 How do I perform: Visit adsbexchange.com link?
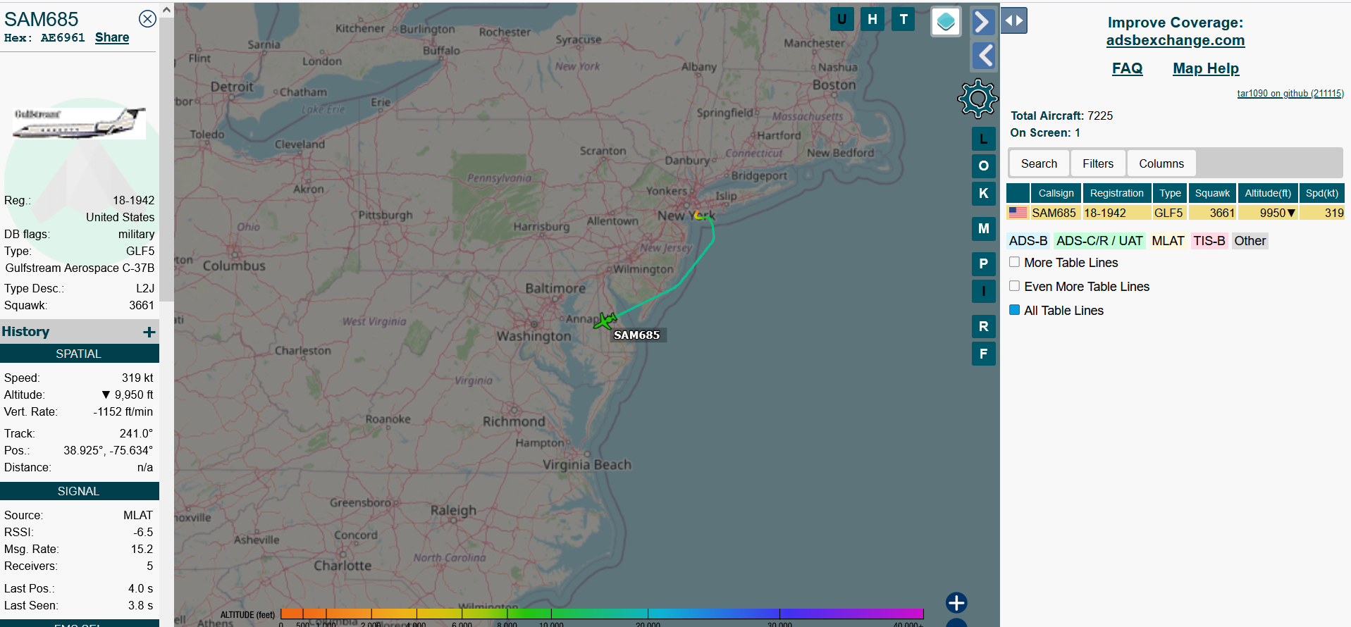tap(1175, 41)
